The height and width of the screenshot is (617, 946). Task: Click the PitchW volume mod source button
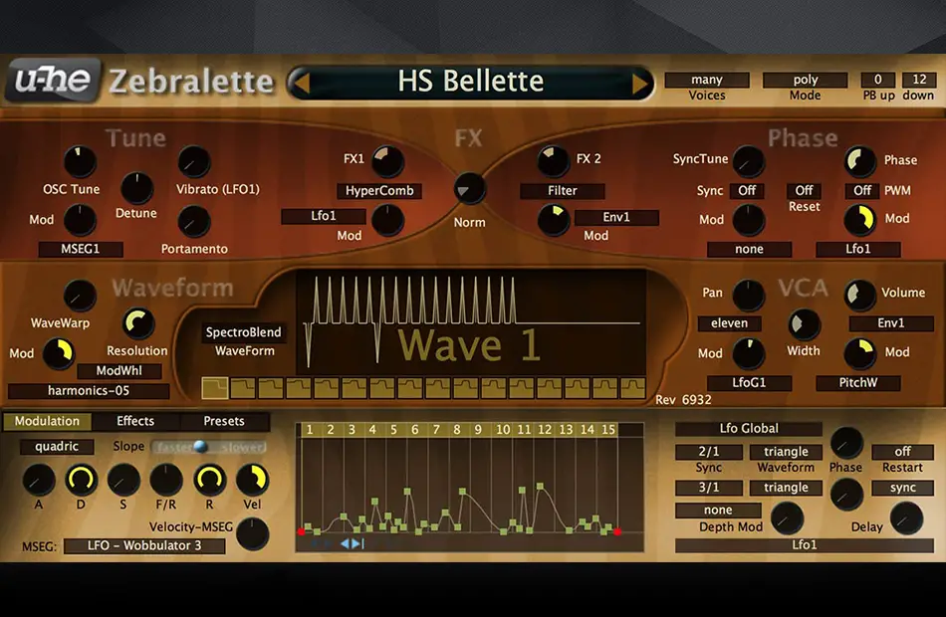coord(858,383)
